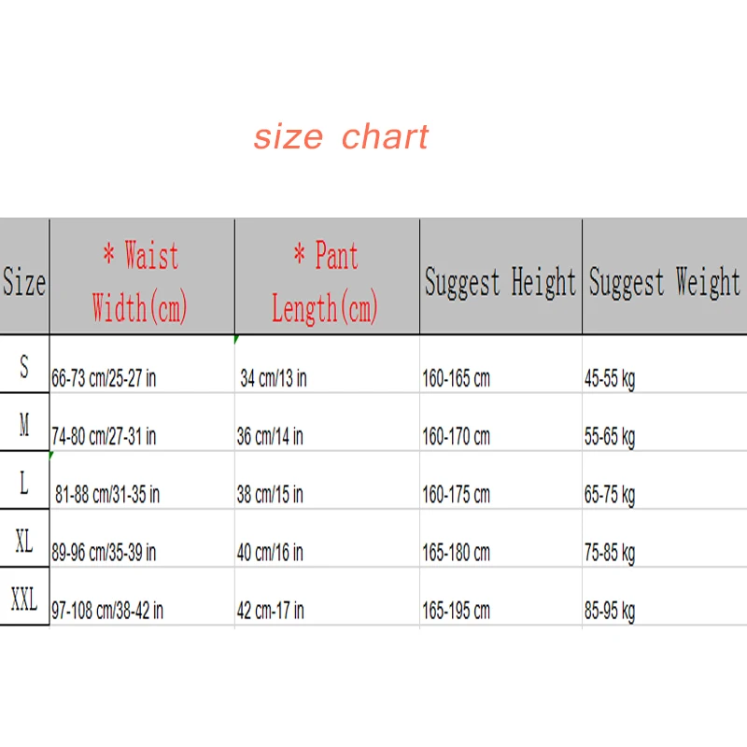Click the Waist Width(cm) header cell
The height and width of the screenshot is (747, 747).
click(141, 279)
